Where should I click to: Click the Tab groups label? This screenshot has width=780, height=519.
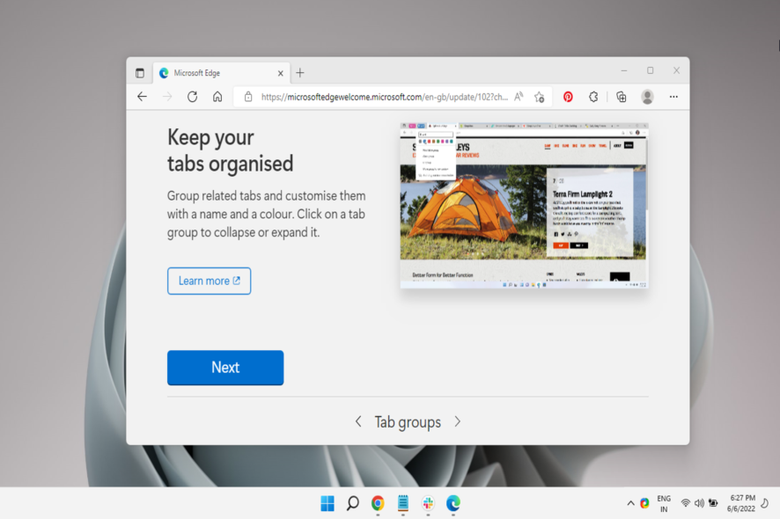tap(408, 422)
